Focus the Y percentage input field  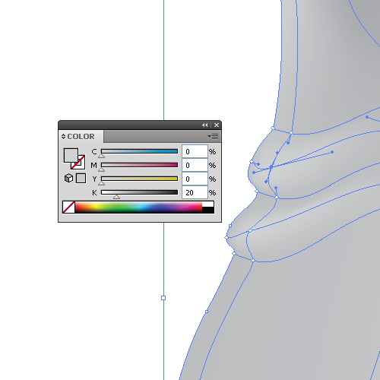click(195, 179)
